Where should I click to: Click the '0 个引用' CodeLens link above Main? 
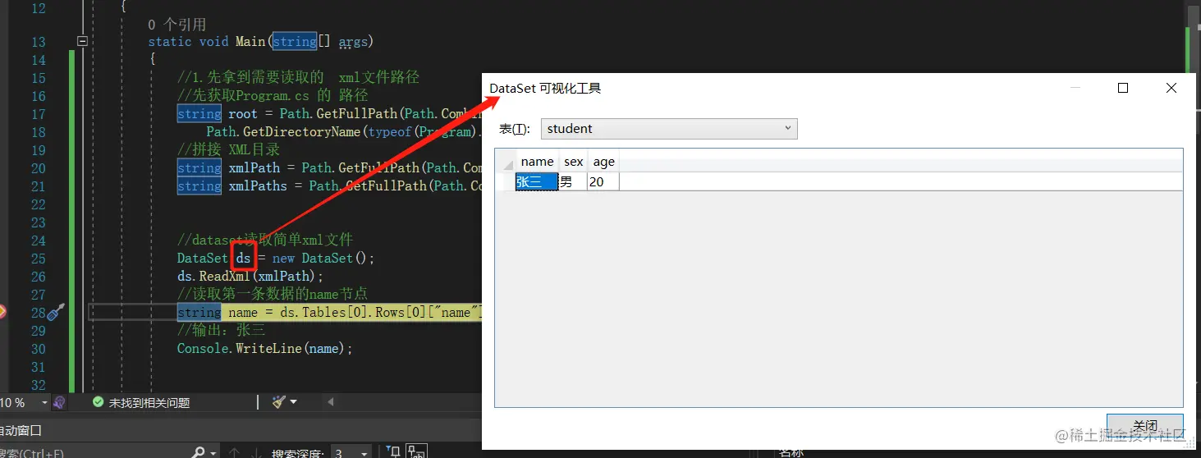tap(177, 25)
